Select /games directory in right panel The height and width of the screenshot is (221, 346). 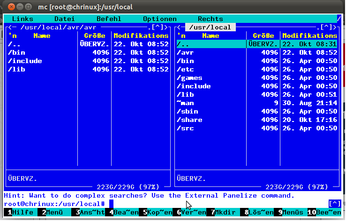point(257,78)
